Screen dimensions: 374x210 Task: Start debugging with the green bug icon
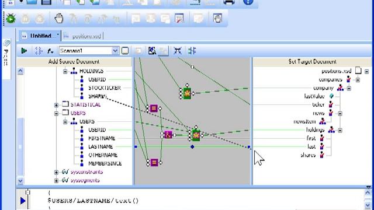click(11, 18)
